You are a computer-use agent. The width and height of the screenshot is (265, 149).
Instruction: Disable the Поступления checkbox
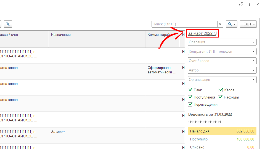point(190,97)
